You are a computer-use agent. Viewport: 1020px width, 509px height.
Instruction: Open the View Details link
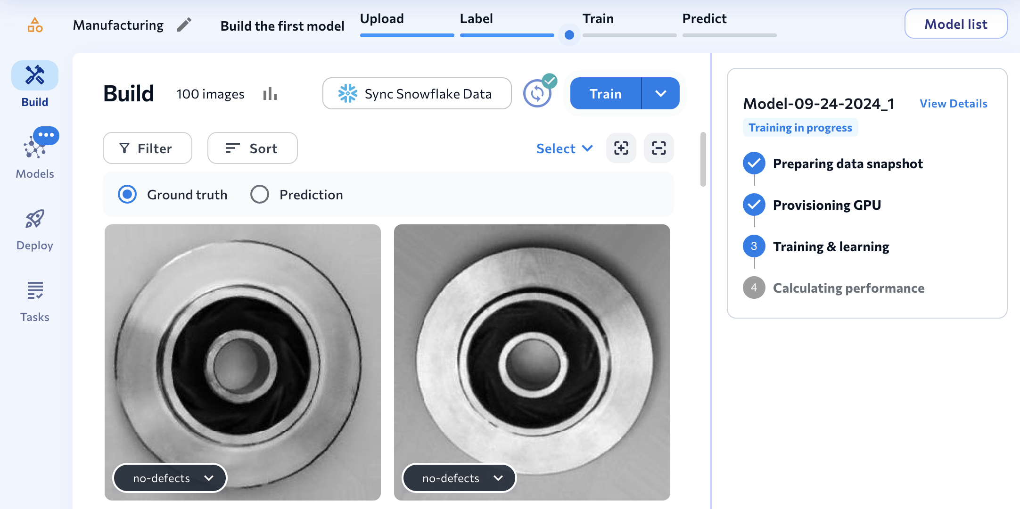953,104
